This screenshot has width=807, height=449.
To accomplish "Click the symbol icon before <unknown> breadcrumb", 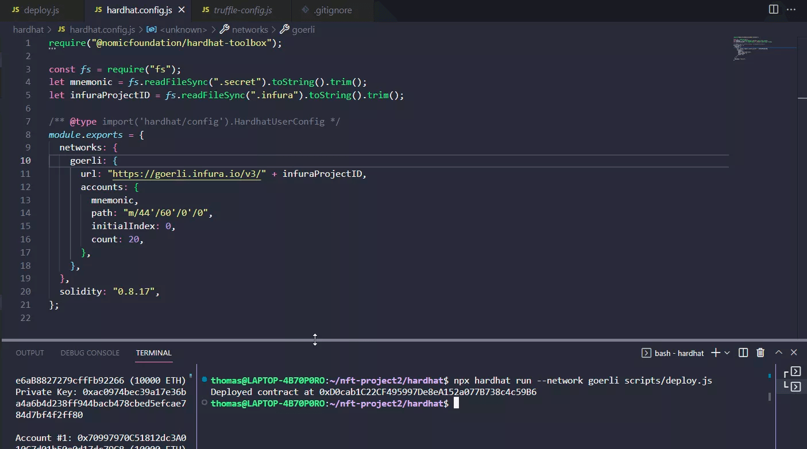I will tap(152, 29).
